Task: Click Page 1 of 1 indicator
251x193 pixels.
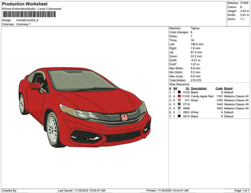Action: pyautogui.click(x=241, y=190)
